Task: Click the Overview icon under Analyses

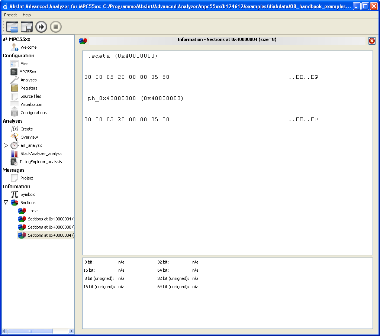Action: point(15,137)
